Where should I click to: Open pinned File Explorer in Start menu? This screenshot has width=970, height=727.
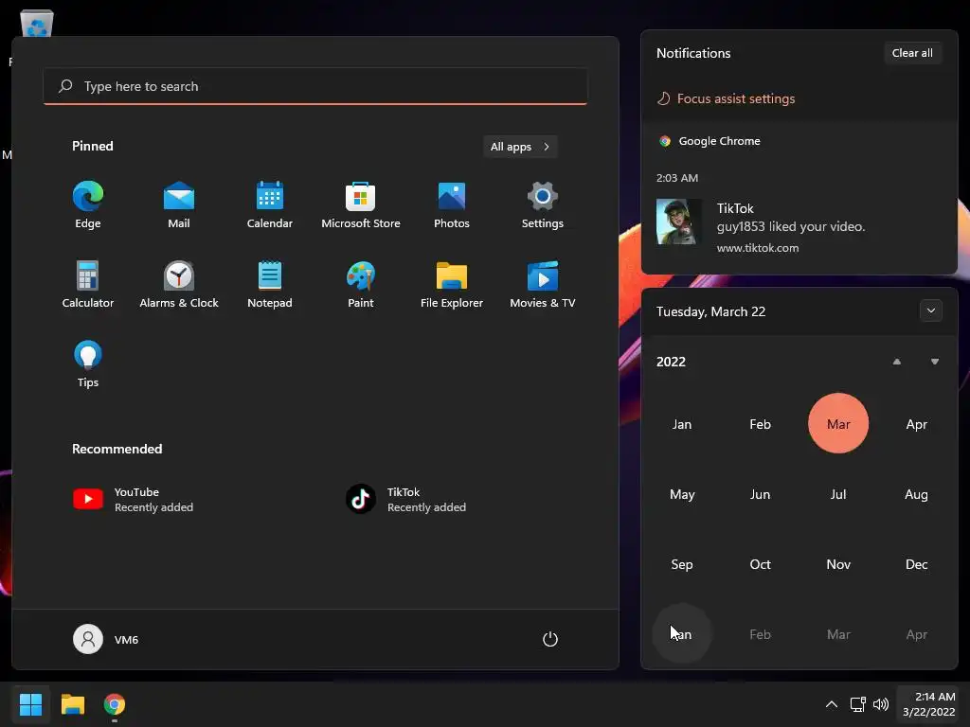point(452,285)
